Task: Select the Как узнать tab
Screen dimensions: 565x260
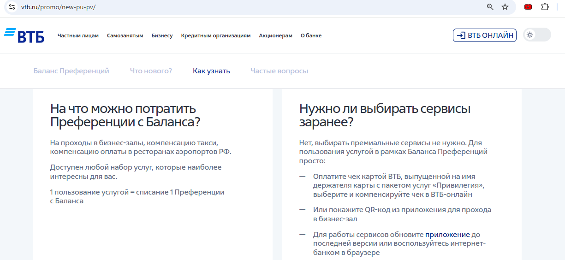Action: pos(211,71)
